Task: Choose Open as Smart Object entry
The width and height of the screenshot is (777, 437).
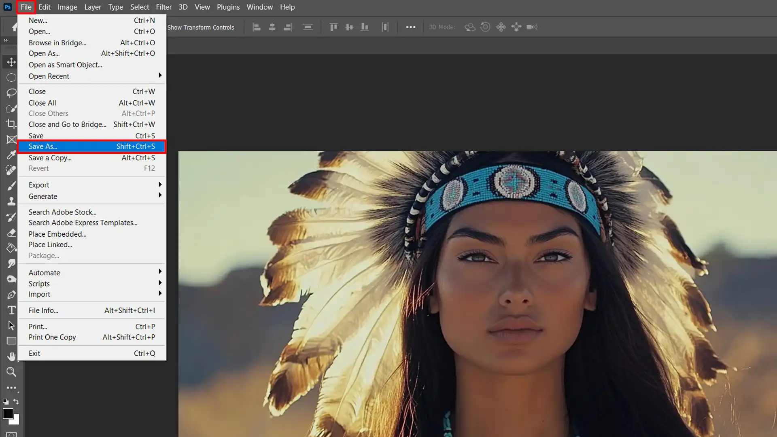Action: (x=91, y=65)
